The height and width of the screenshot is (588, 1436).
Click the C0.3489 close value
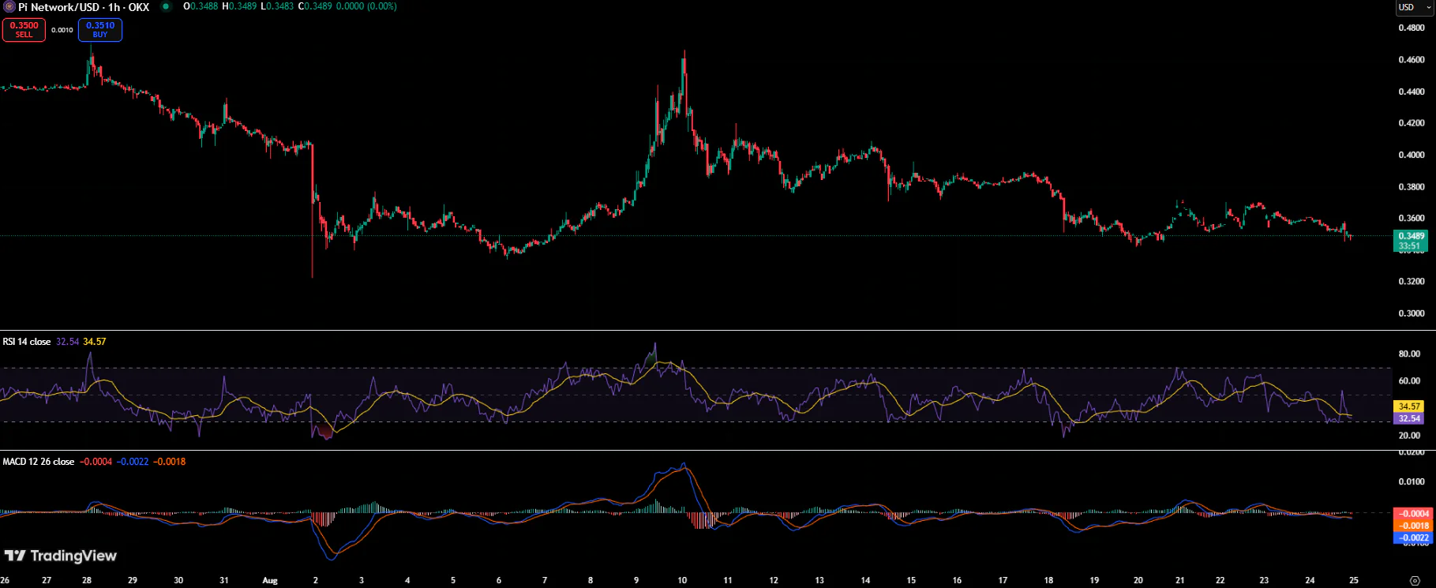315,6
